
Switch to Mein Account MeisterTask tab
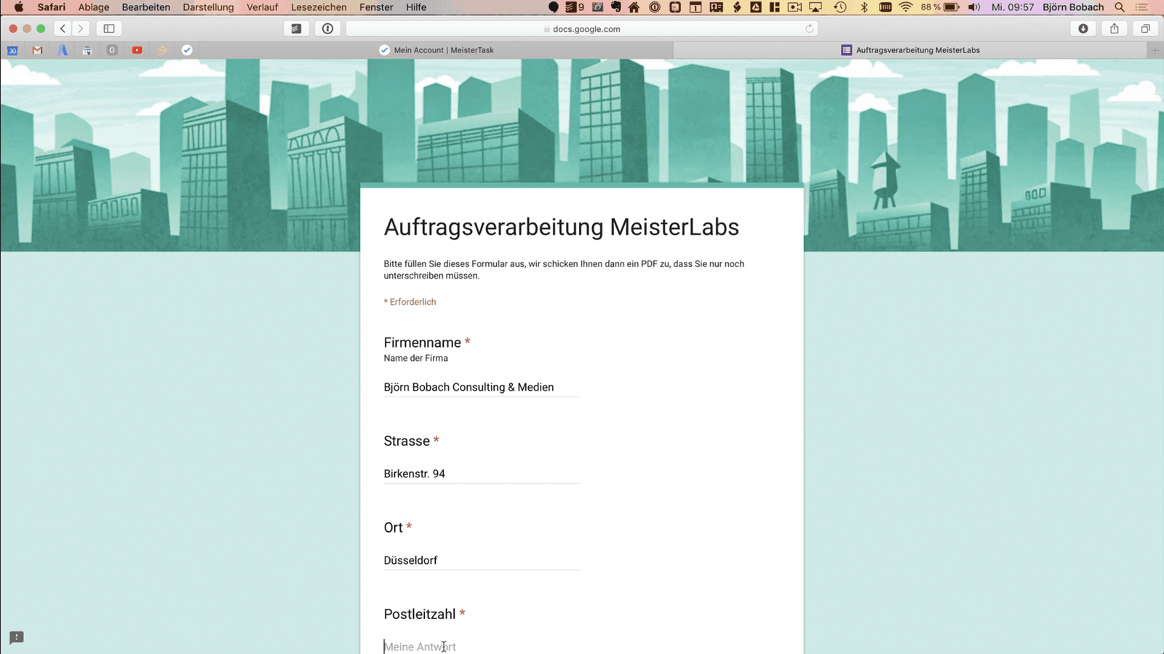pos(436,50)
